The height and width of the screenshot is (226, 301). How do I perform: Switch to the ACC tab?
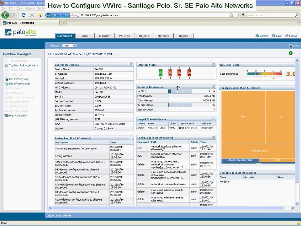[85, 36]
